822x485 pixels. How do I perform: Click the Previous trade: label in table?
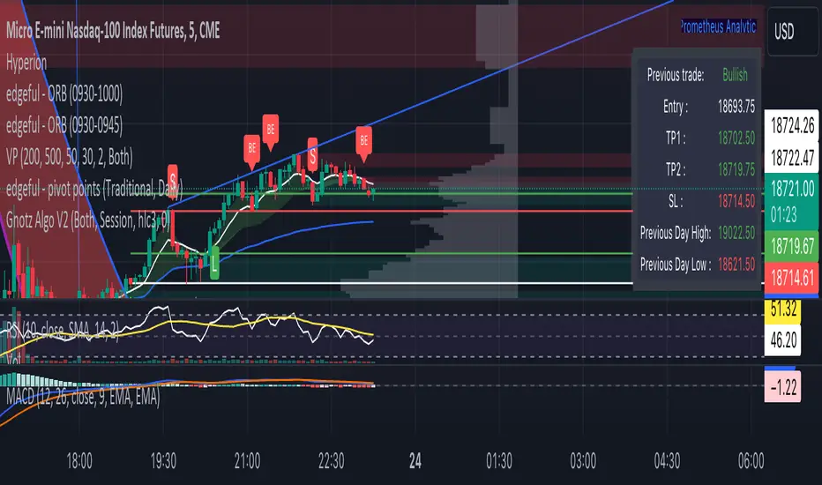[x=676, y=75]
